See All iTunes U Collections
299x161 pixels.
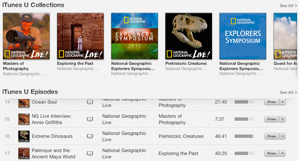(x=288, y=6)
